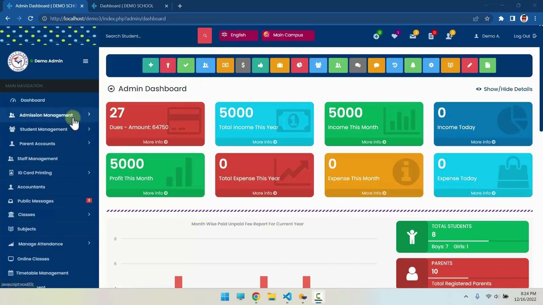Reload the page with the refresh button

[x=31, y=19]
